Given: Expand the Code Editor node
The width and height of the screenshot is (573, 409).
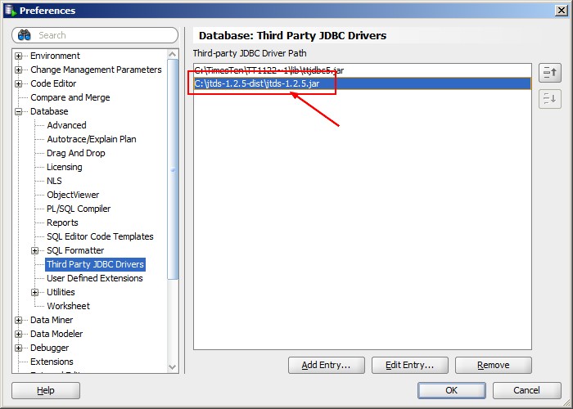Looking at the screenshot, I should (19, 83).
